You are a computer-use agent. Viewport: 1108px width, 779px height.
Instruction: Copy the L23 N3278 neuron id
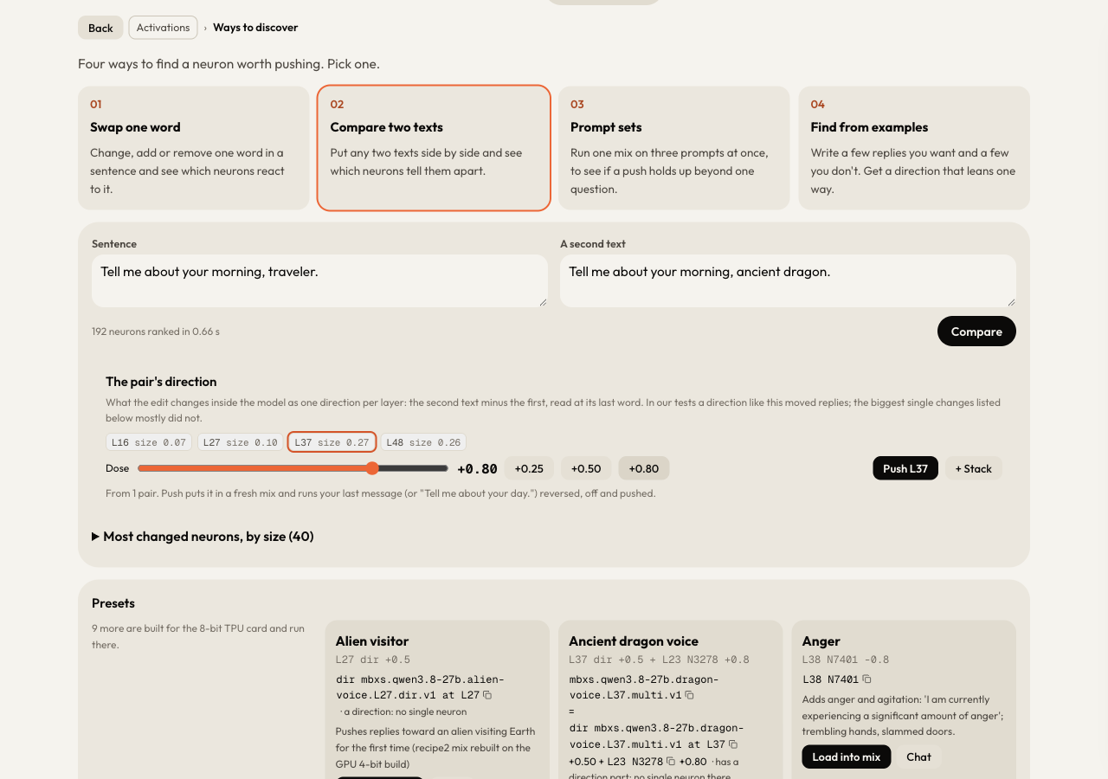tap(671, 762)
